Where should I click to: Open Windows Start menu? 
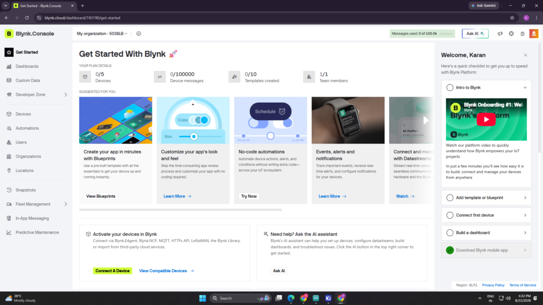[203, 298]
